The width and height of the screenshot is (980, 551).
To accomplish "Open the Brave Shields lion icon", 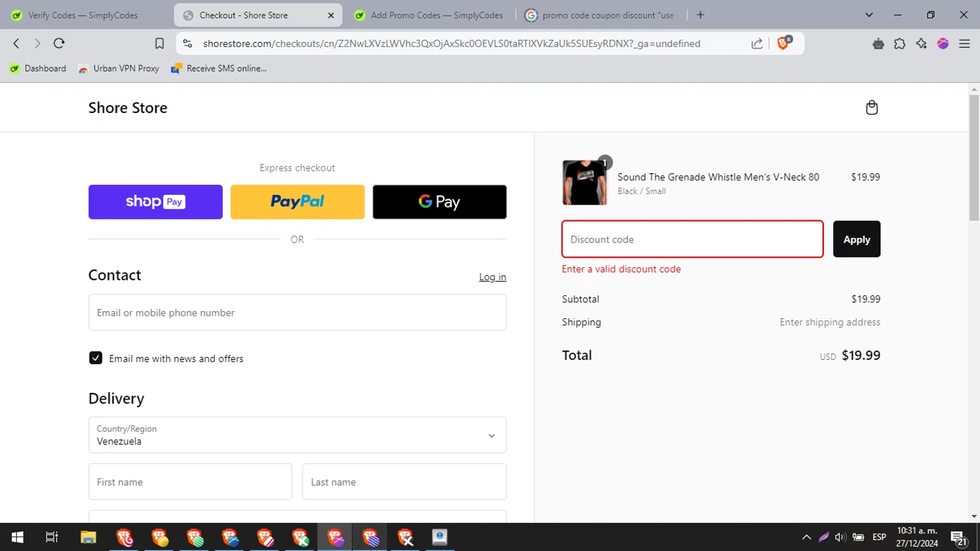I will 784,43.
